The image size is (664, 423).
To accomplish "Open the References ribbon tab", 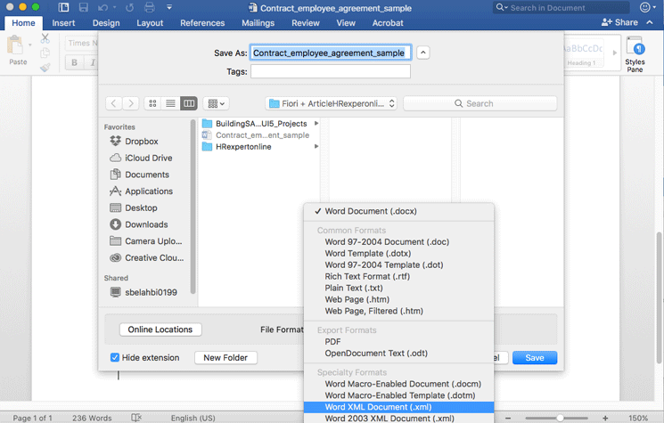I will click(202, 23).
